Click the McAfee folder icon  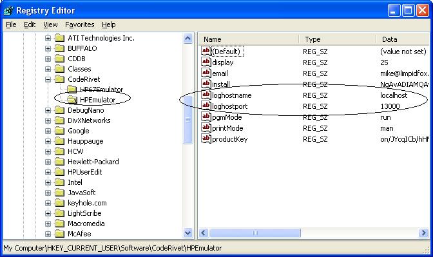point(59,234)
